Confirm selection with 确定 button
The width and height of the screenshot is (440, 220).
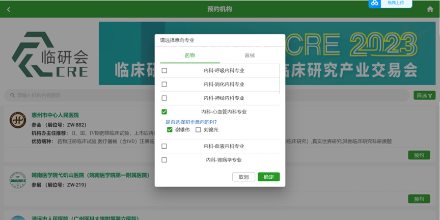268,177
